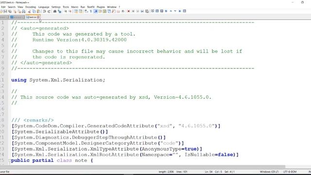The height and width of the screenshot is (175, 311).
Task: Open the Run menu
Action: pyautogui.click(x=83, y=7)
